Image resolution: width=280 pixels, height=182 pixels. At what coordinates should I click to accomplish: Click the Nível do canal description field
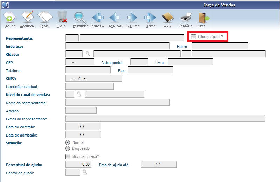115,94
